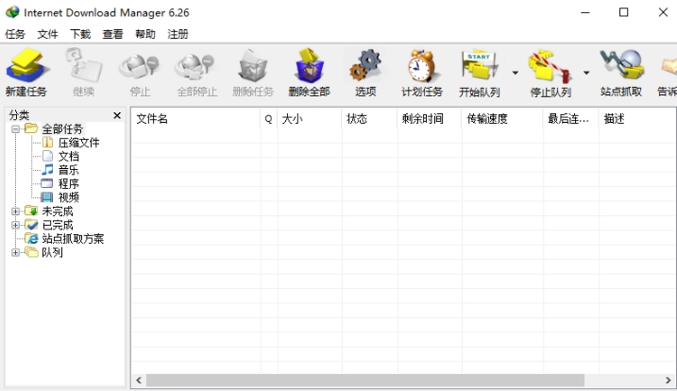Screen dimensions: 677x391
Task: Click the 停止 stop icon
Action: [140, 67]
